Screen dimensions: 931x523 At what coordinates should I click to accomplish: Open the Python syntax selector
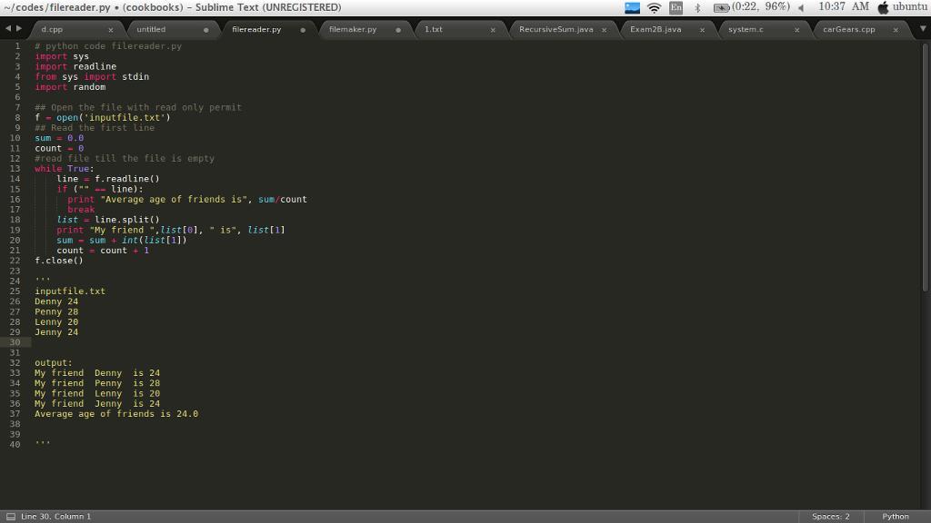pos(895,517)
